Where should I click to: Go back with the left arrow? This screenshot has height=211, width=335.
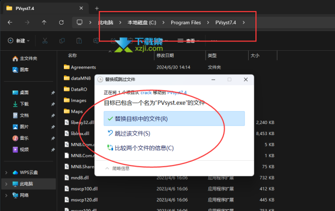10,23
